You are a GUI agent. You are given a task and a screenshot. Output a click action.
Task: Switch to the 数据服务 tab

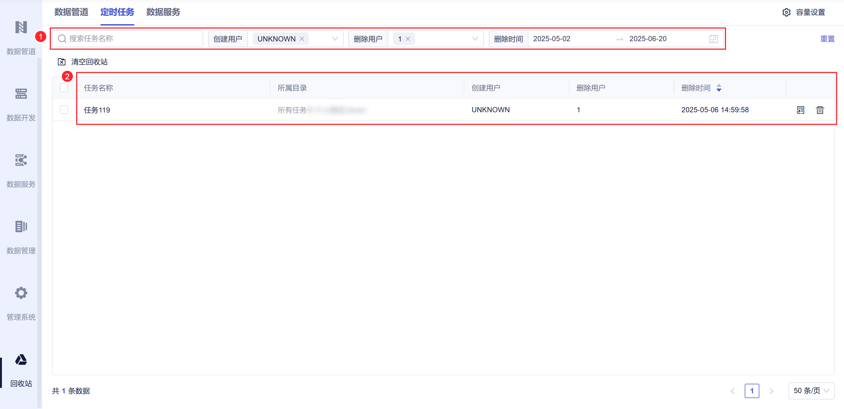tap(163, 12)
